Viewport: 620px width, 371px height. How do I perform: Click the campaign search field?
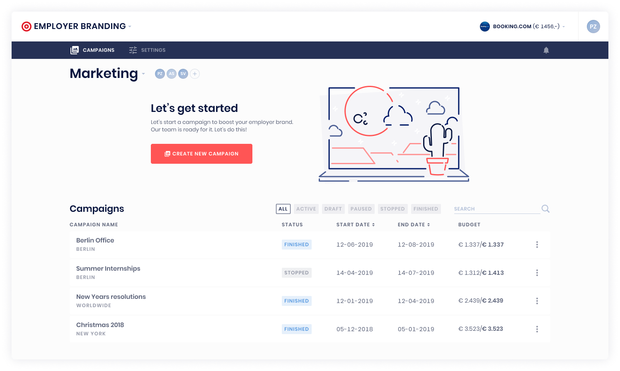tap(497, 209)
